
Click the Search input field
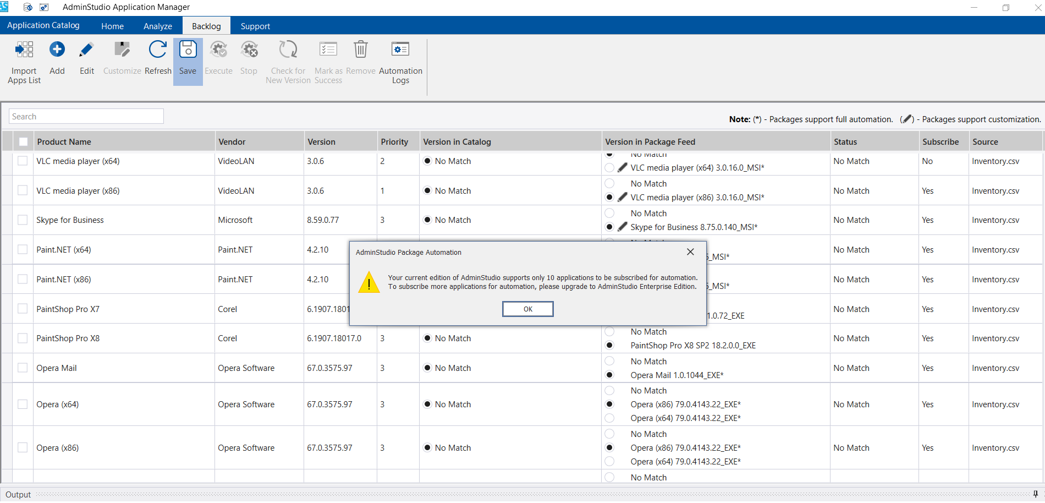(86, 116)
